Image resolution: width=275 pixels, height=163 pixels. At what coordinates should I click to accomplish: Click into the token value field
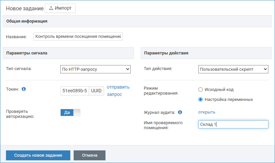coord(75,91)
